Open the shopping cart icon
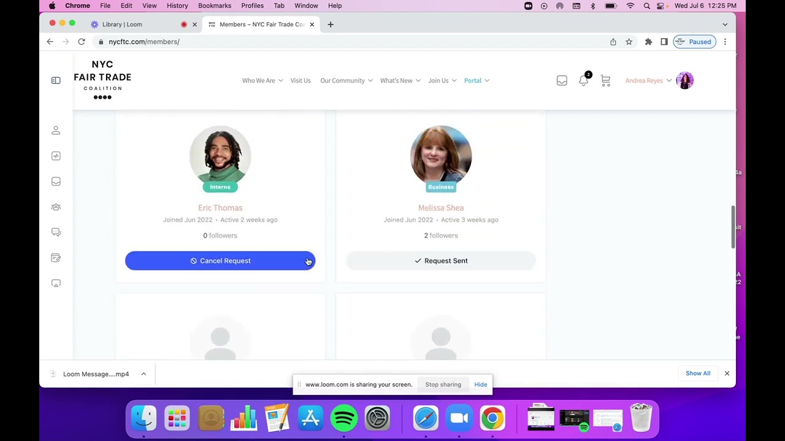 coord(605,80)
